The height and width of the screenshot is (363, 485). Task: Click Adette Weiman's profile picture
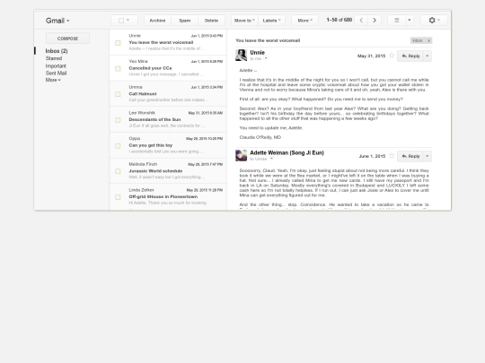[241, 156]
